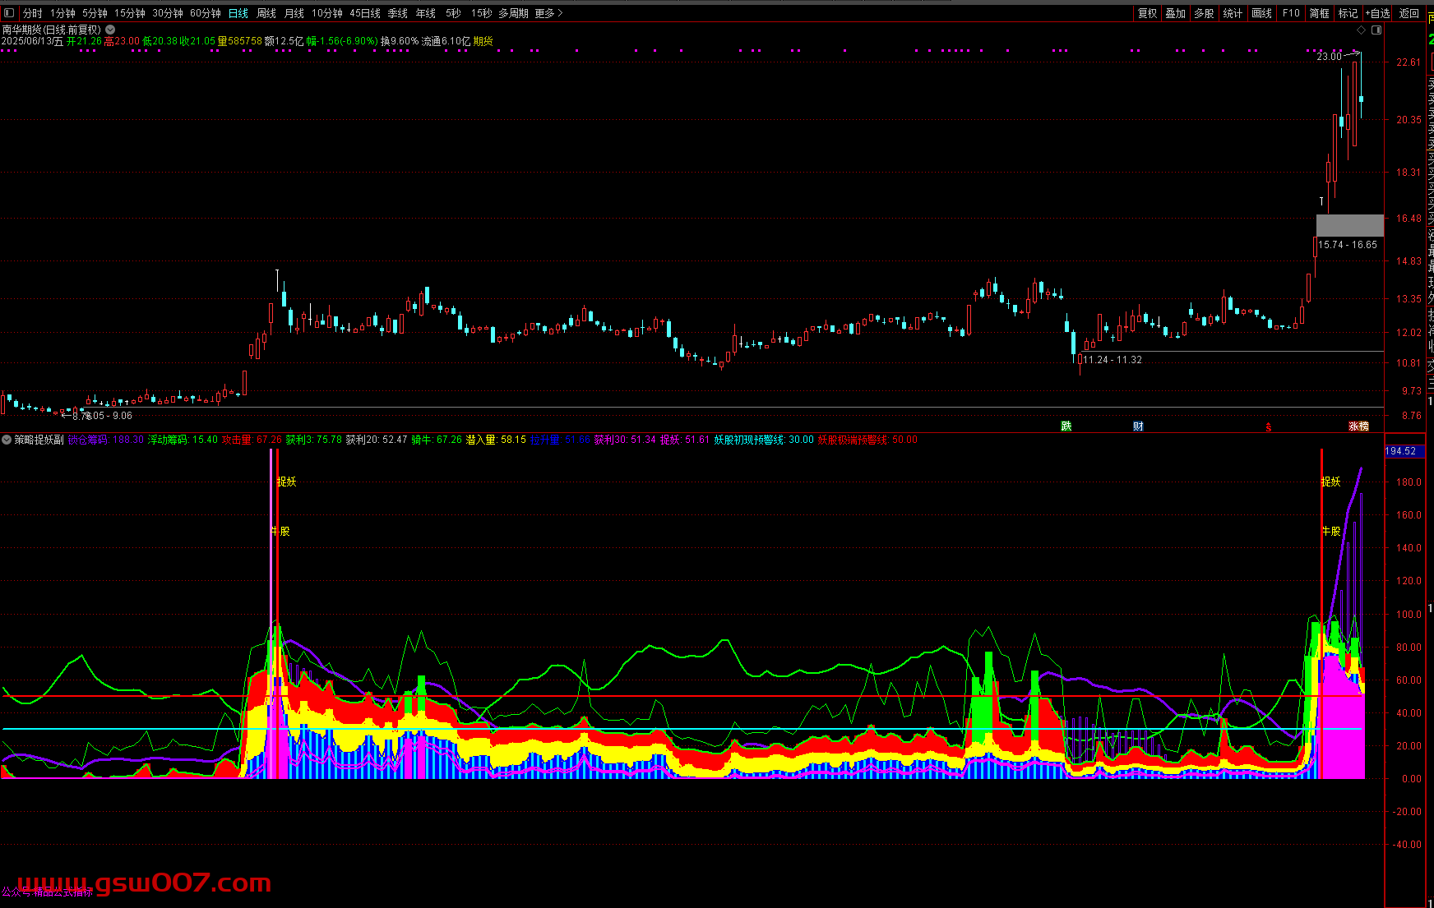Click the 换9.60% turnover rate value
Screen dimensions: 1434x908
pyautogui.click(x=400, y=41)
